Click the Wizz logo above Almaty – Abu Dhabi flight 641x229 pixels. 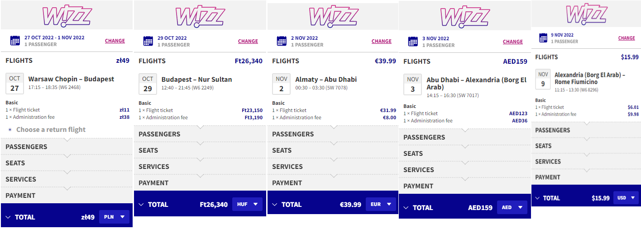[334, 17]
